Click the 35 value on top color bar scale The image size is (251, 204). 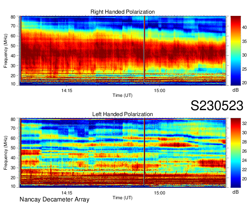tap(244, 41)
